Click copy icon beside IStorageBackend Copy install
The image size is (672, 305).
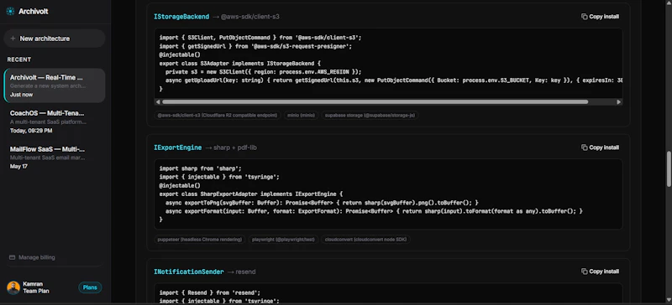click(x=584, y=17)
